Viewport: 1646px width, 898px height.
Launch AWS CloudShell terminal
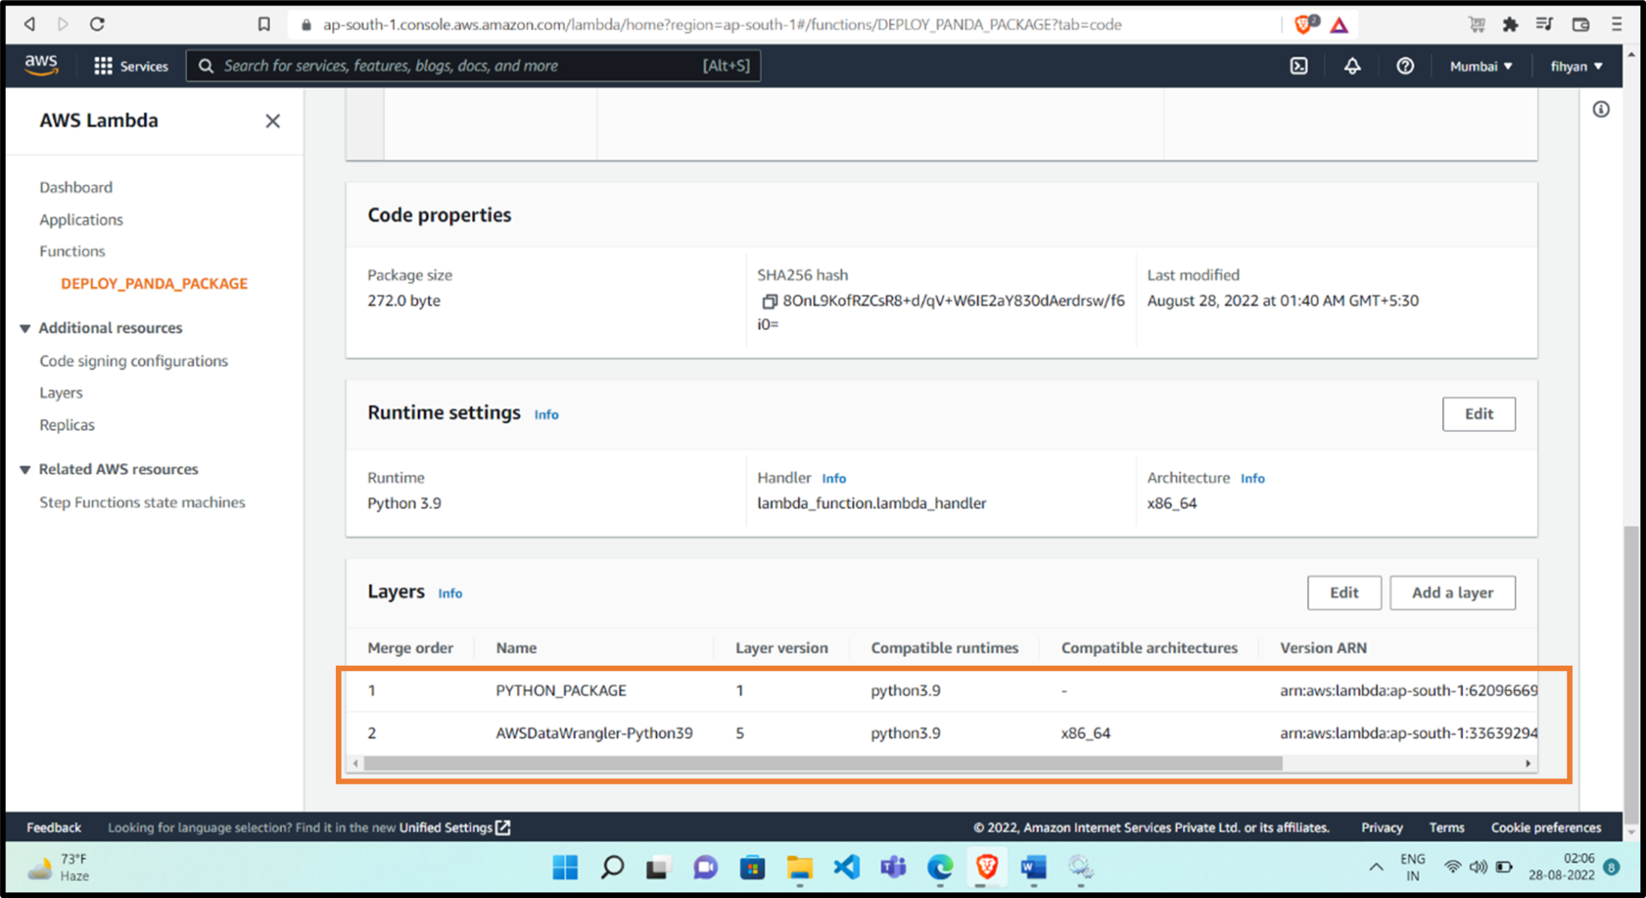coord(1298,66)
